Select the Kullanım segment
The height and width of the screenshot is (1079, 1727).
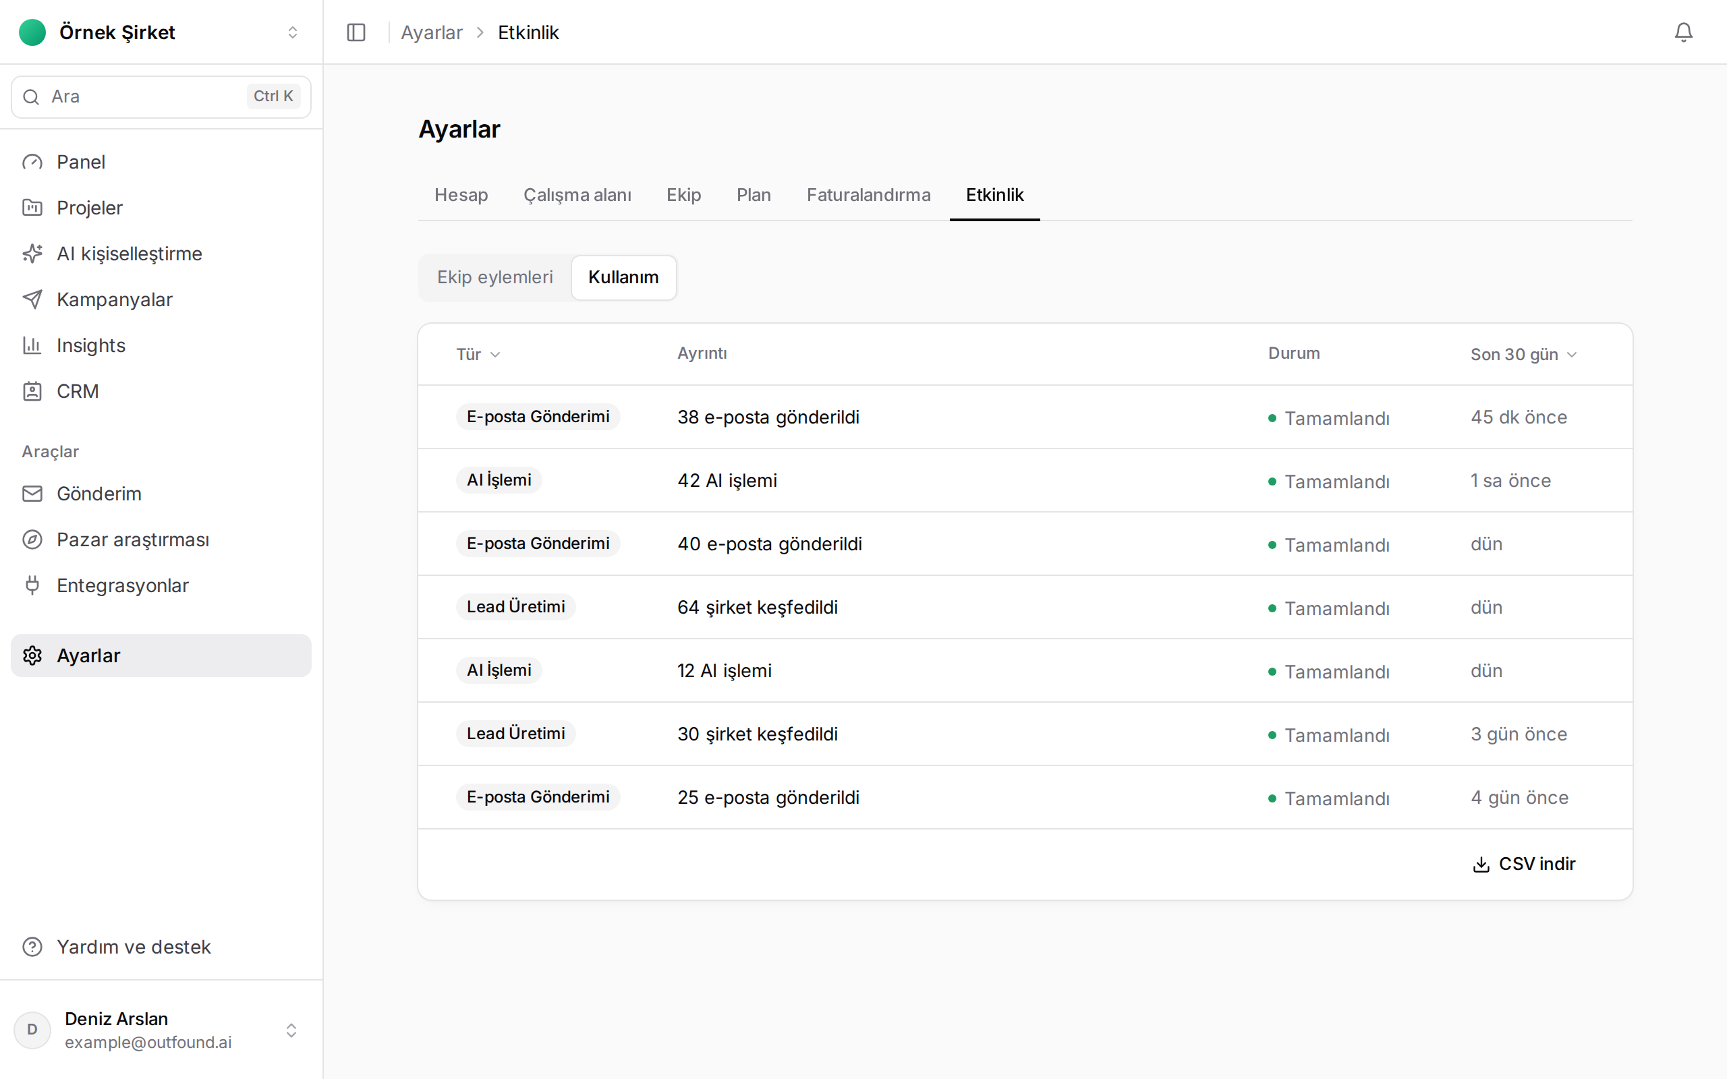coord(623,277)
